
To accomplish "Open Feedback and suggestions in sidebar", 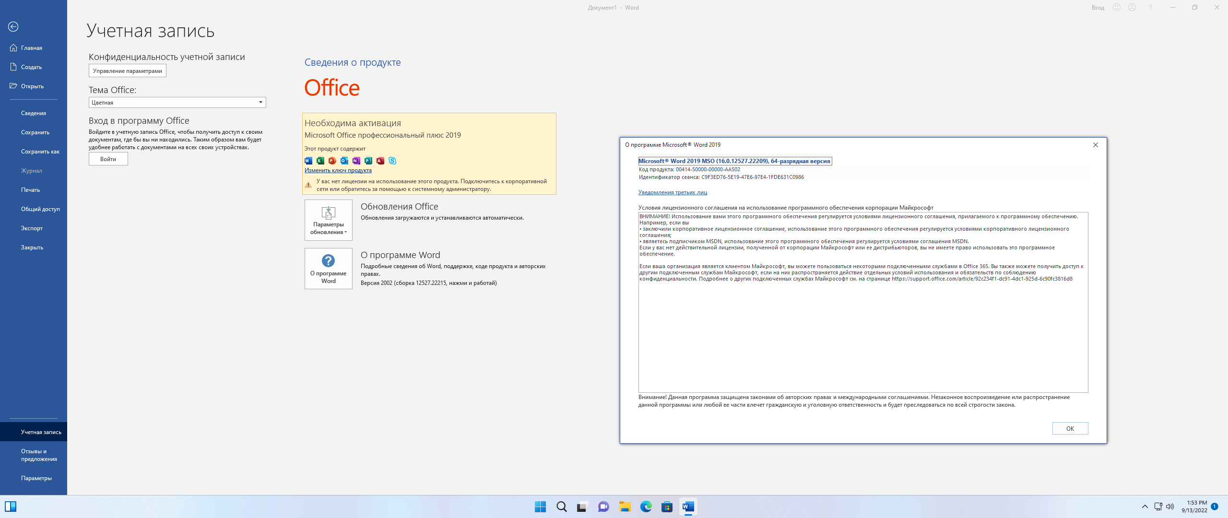I will point(34,455).
